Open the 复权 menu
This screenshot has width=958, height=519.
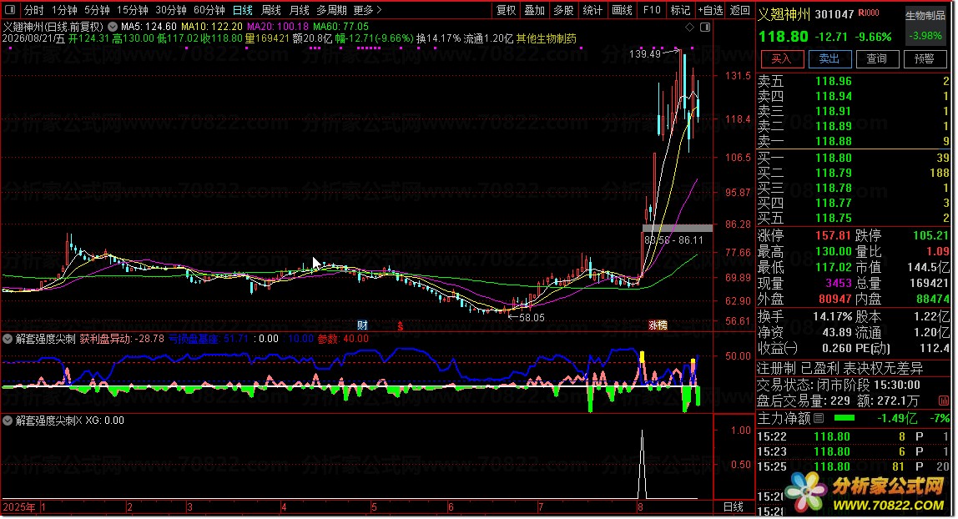click(x=506, y=10)
